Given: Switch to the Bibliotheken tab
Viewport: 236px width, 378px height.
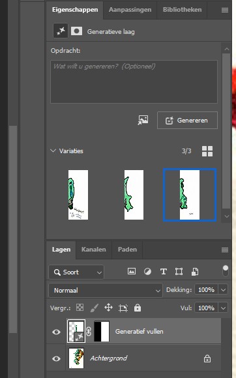Looking at the screenshot, I should click(182, 10).
